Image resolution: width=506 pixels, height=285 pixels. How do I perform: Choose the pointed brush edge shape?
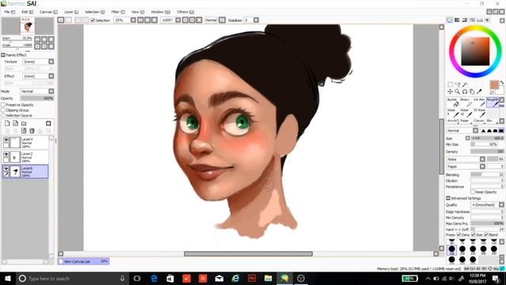click(x=483, y=131)
